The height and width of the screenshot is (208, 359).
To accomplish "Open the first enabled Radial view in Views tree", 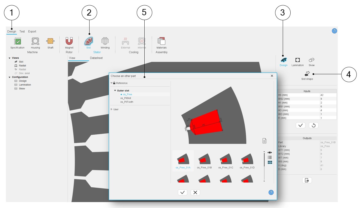I will coord(22,65).
